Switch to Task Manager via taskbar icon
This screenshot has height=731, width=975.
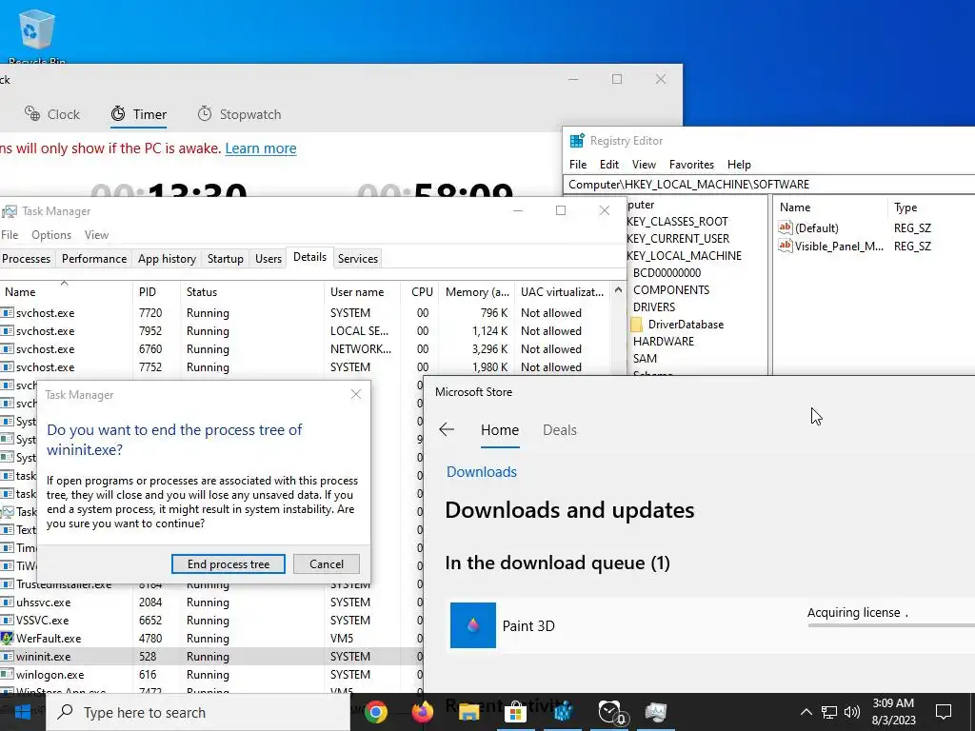click(656, 712)
